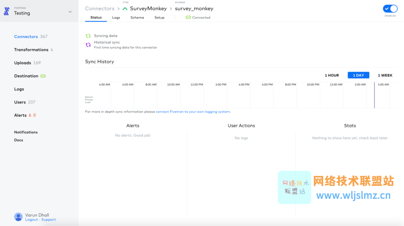Show sync history for 1 WEEK
Screen dimensions: 404x226
click(385, 75)
